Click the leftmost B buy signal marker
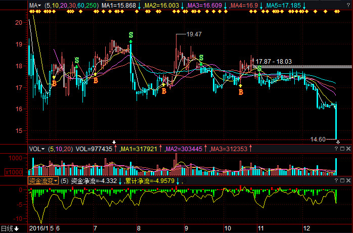Image resolution: width=353 pixels, height=233 pixels. (54, 84)
